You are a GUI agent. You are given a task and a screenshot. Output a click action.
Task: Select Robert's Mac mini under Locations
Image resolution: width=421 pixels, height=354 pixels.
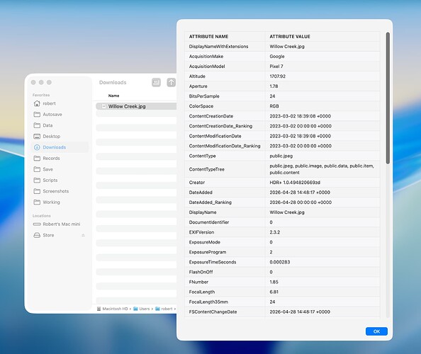point(62,224)
